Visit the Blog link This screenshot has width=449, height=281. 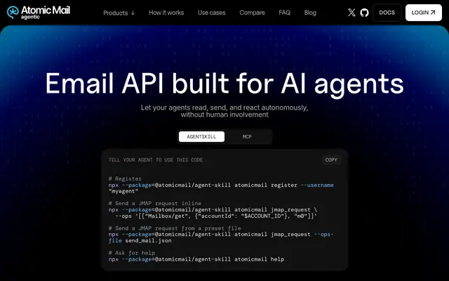click(310, 13)
